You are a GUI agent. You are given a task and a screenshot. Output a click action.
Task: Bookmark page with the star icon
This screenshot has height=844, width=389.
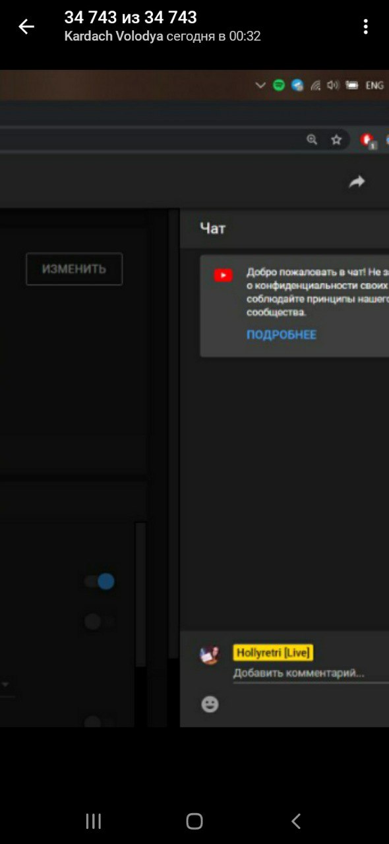[336, 139]
